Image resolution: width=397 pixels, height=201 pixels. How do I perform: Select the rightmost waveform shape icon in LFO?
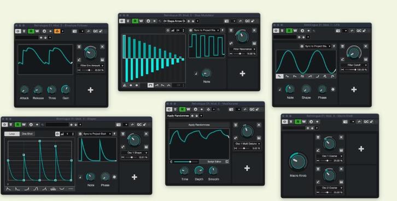(x=332, y=76)
